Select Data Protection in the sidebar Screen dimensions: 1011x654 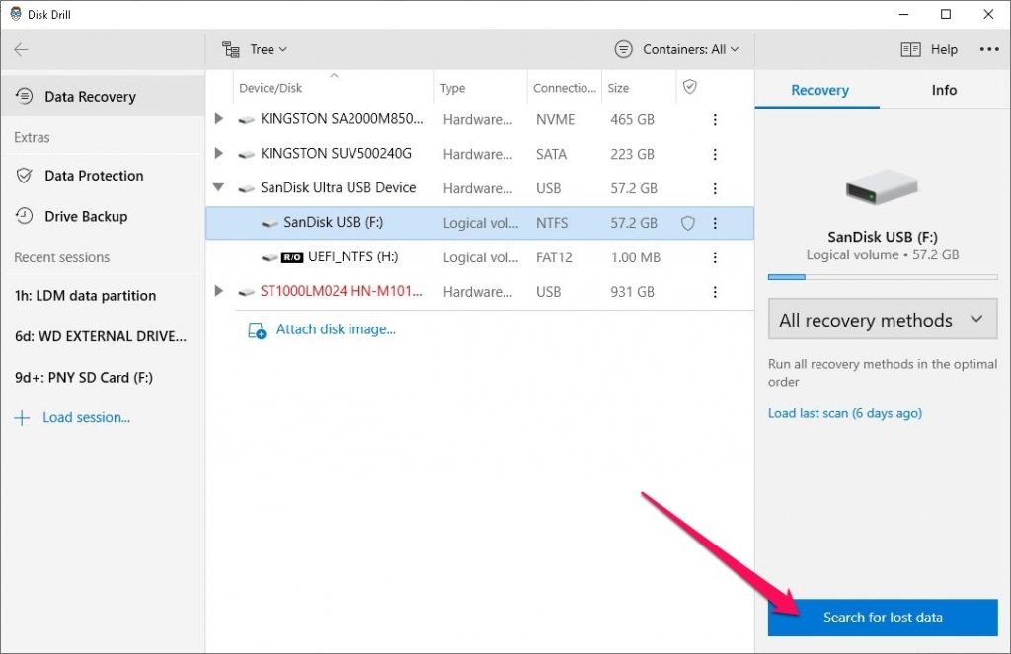pos(90,175)
